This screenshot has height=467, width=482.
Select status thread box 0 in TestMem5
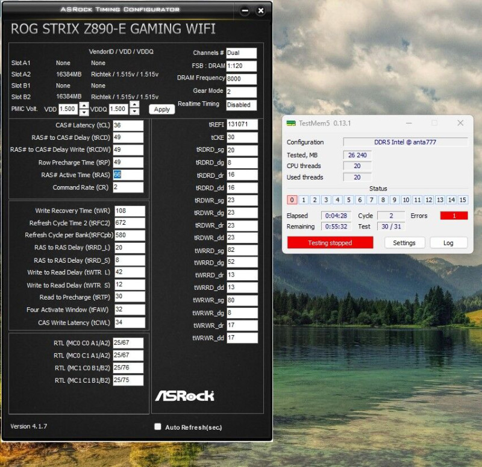[292, 200]
